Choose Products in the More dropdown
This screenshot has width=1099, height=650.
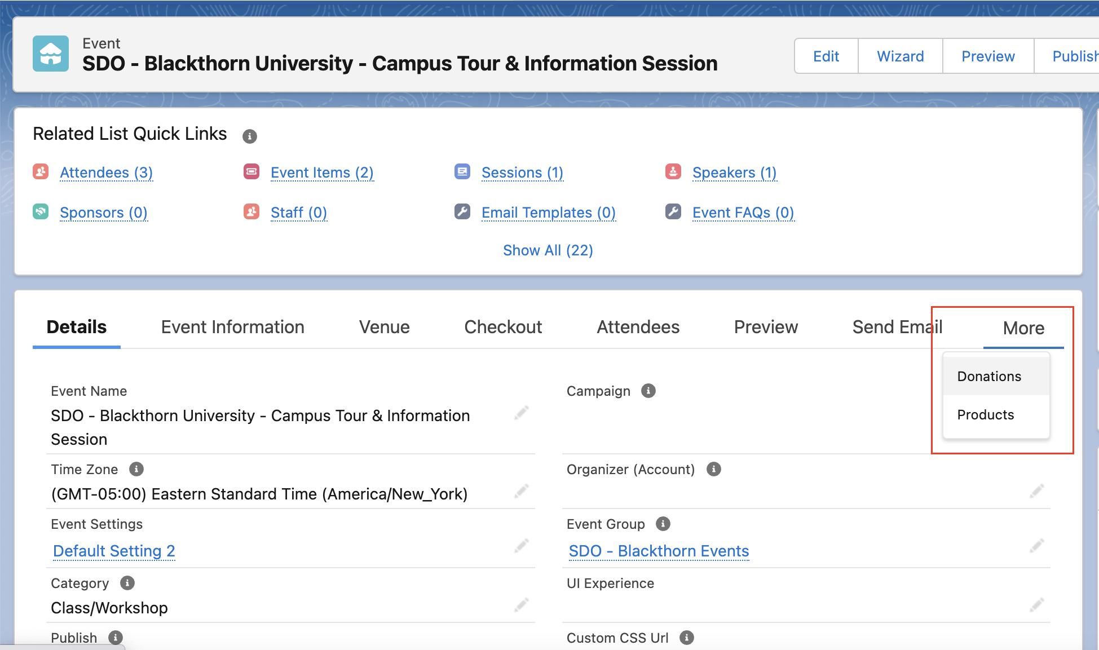click(986, 415)
